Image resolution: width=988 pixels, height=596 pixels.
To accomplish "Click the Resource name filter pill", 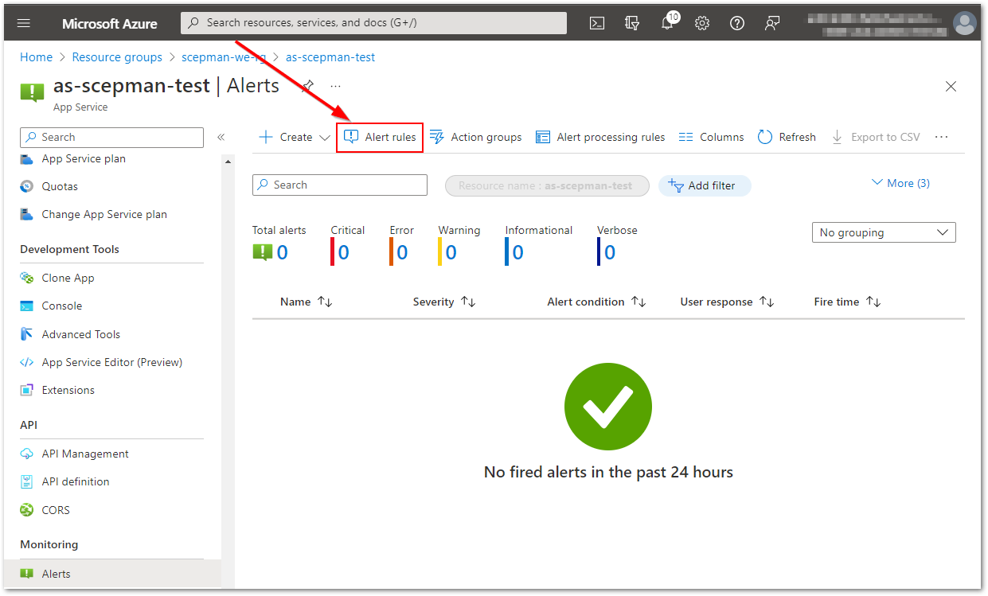I will coord(547,185).
